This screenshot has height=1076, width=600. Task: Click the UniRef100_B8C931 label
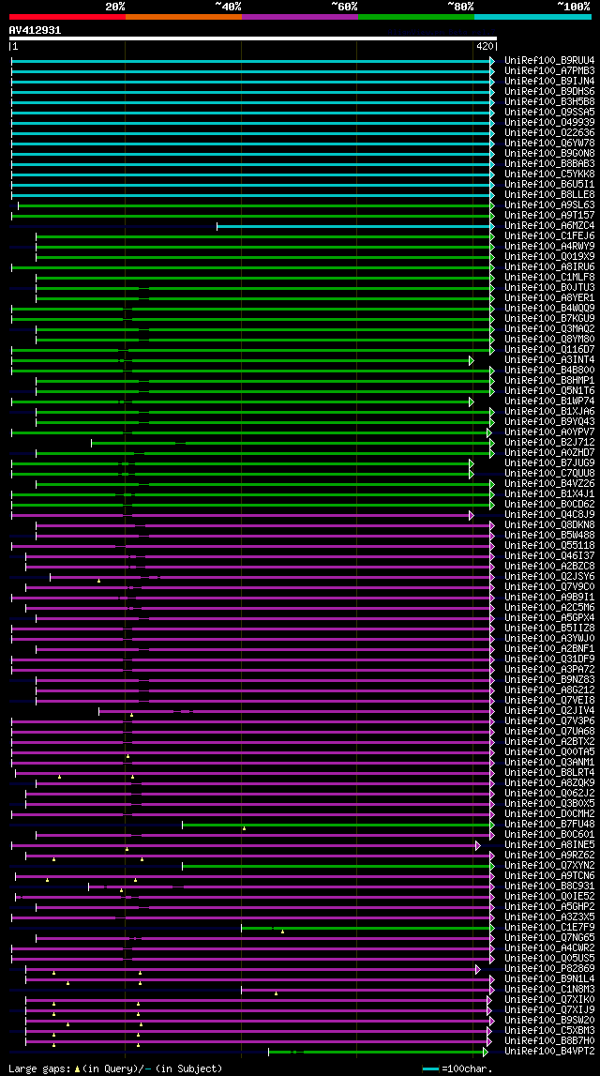(549, 886)
